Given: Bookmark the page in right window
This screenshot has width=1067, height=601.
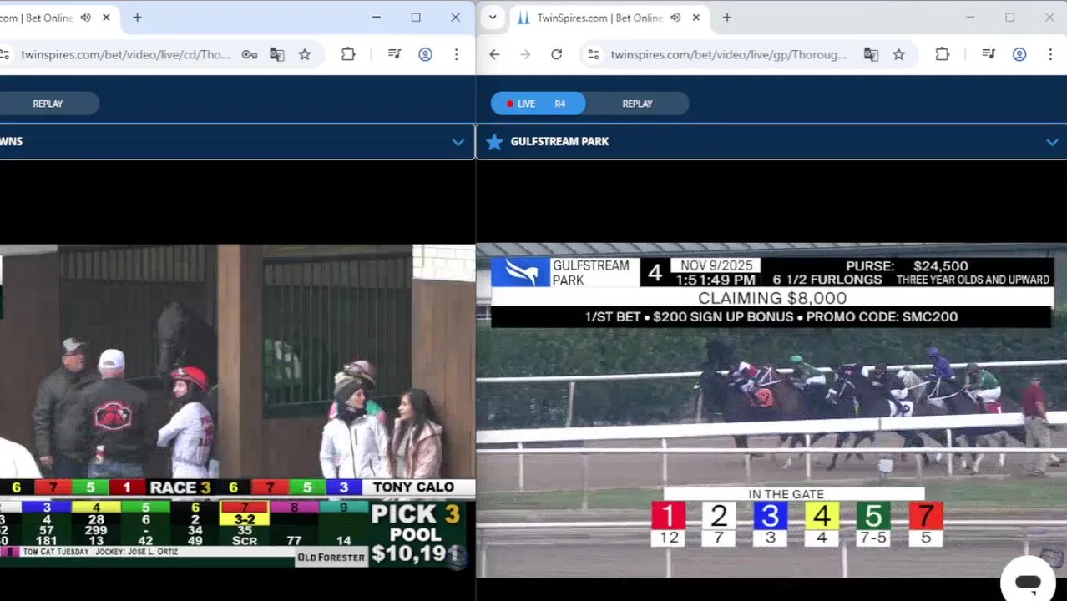Looking at the screenshot, I should [x=898, y=54].
